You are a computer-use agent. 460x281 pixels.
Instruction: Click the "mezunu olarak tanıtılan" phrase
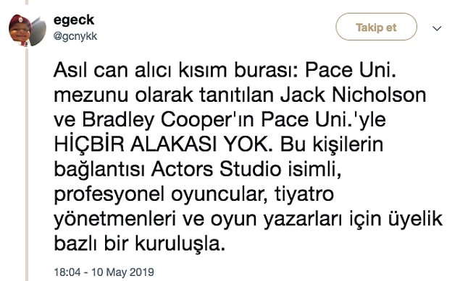pyautogui.click(x=164, y=95)
